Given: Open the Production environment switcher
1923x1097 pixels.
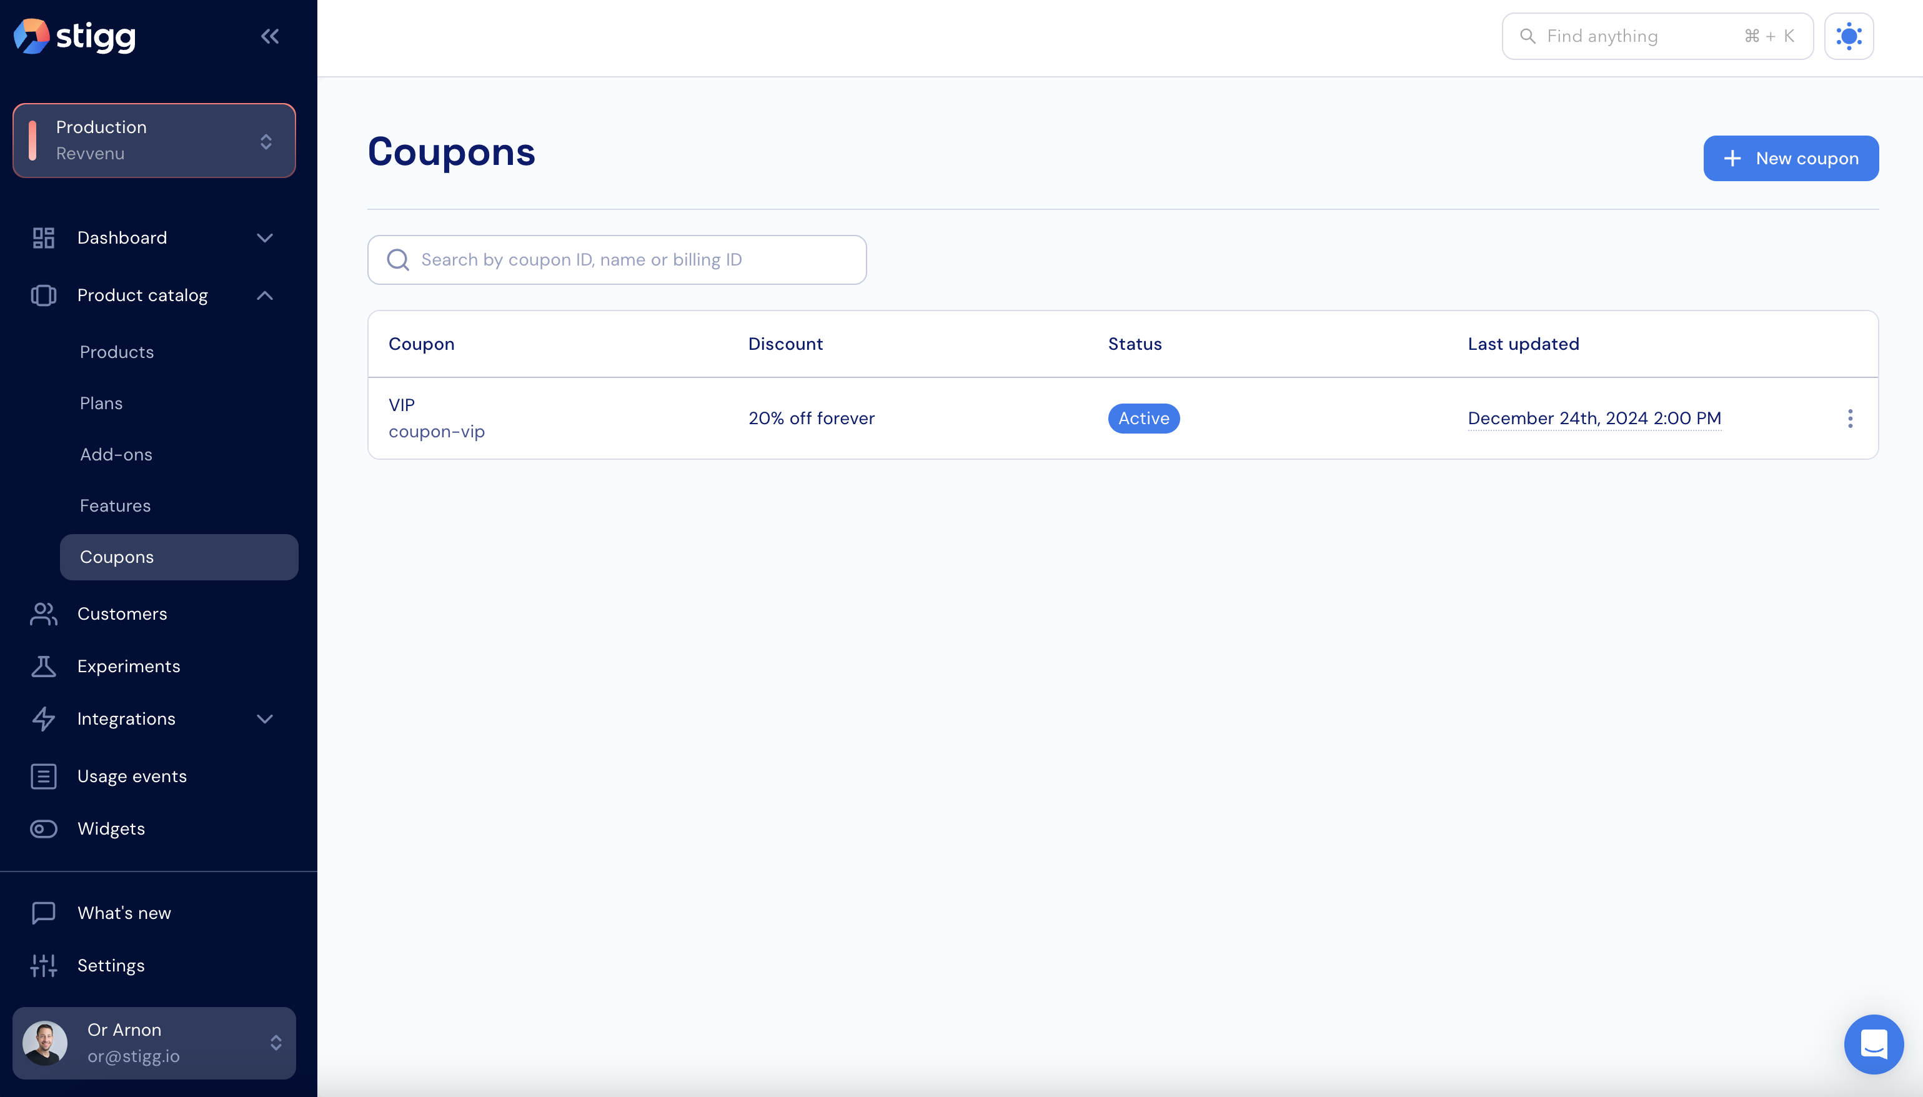Looking at the screenshot, I should click(x=154, y=141).
